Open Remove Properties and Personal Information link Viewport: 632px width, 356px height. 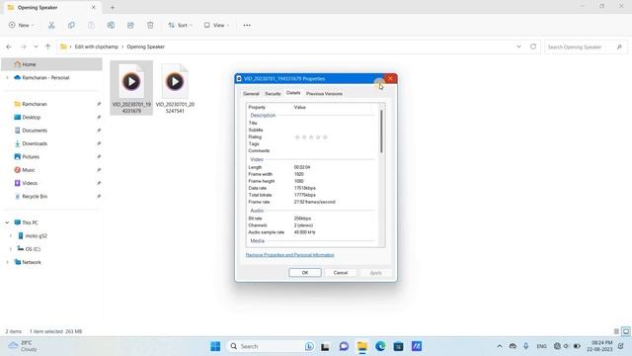pos(289,255)
